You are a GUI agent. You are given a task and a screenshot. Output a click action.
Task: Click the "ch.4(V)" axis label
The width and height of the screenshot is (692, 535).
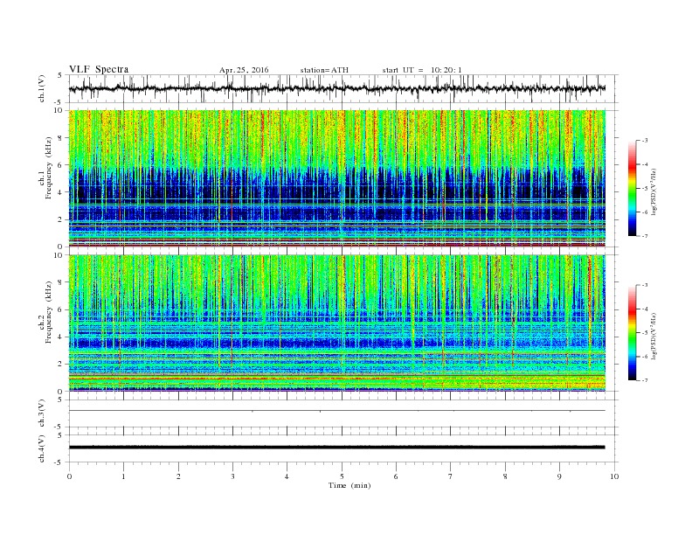click(42, 449)
